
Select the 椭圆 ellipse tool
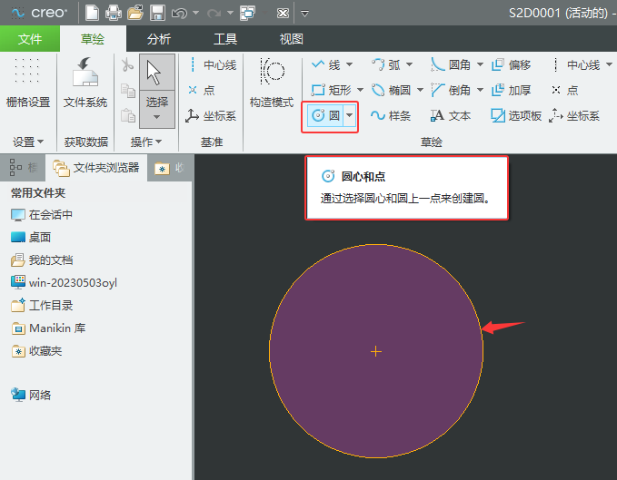click(391, 91)
